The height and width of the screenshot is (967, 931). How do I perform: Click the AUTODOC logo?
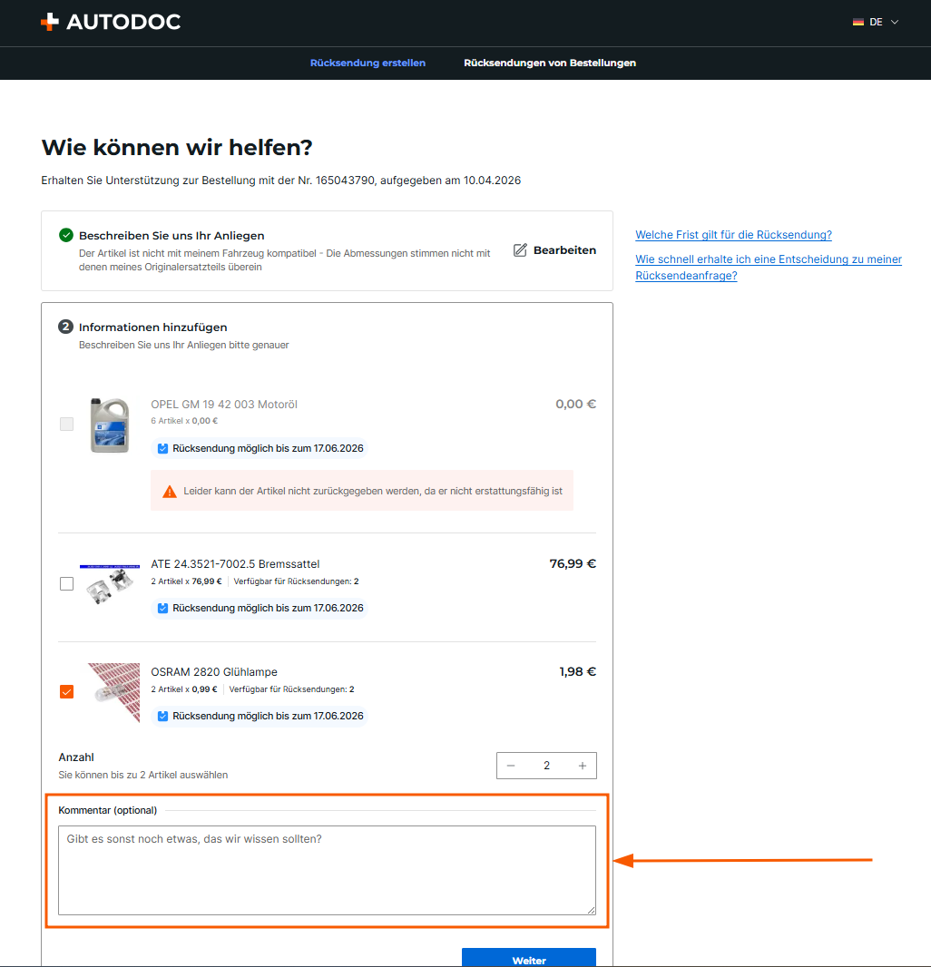(x=111, y=22)
